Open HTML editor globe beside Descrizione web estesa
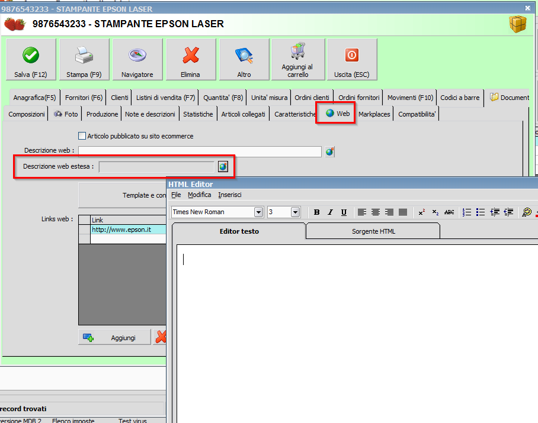The height and width of the screenshot is (423, 538). click(223, 167)
